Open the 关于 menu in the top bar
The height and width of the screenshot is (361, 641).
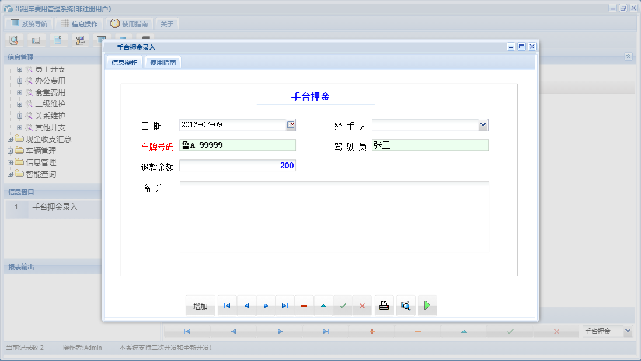(166, 24)
